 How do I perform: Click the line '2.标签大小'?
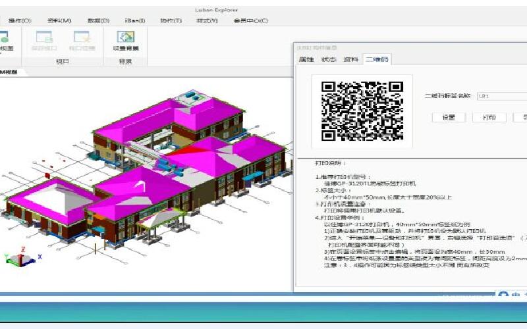click(x=333, y=190)
